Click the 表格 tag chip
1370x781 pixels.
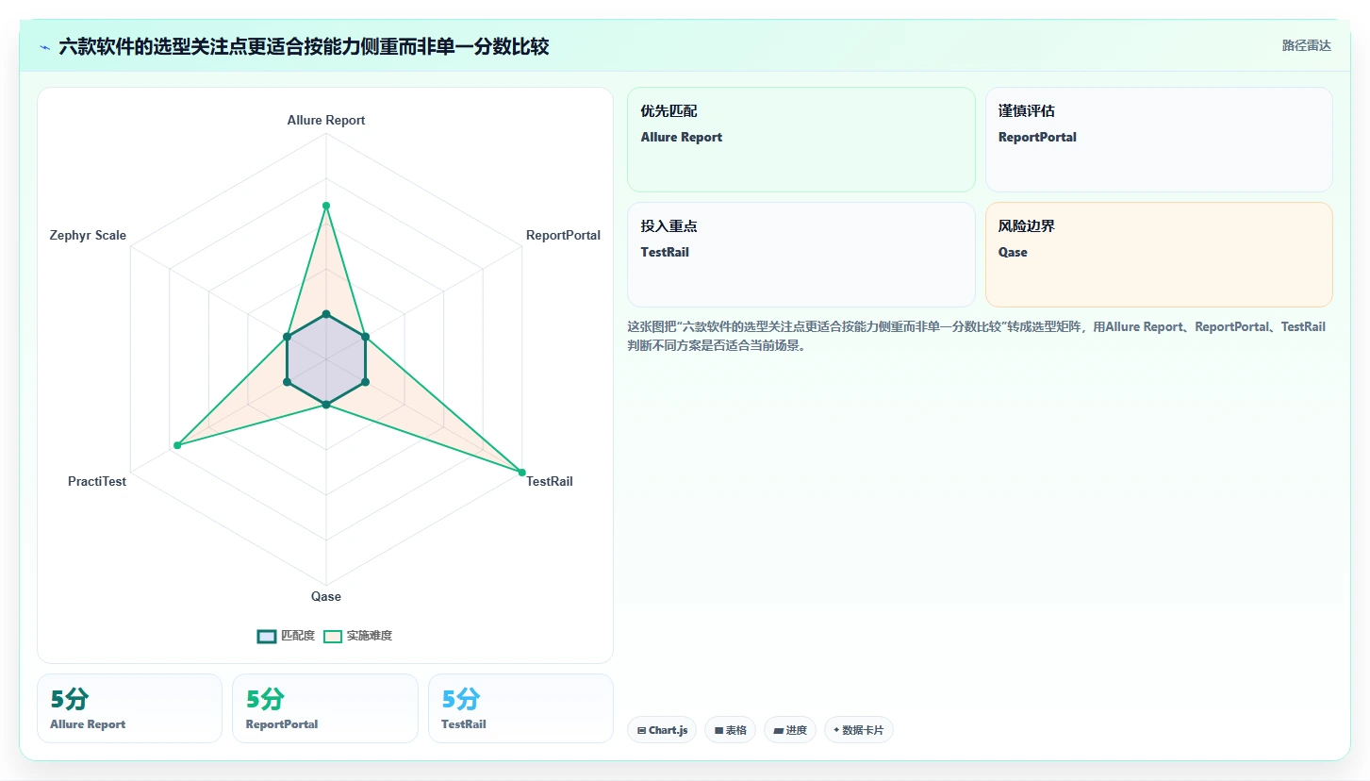point(730,730)
